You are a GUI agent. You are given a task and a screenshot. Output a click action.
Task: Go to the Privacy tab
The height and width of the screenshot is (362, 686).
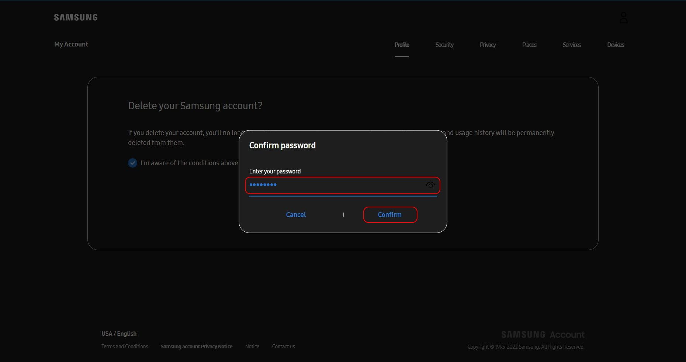coord(488,45)
